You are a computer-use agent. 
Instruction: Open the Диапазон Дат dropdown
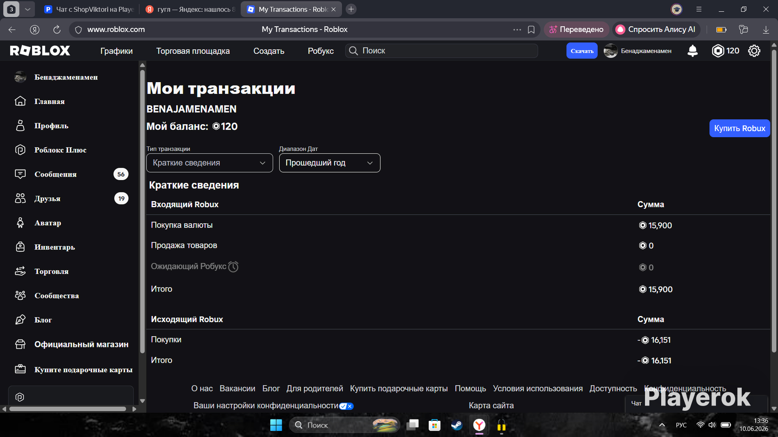point(329,163)
